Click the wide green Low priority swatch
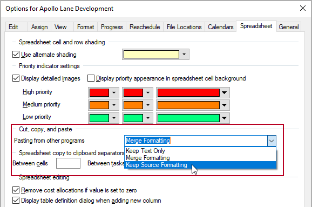Image resolution: width=312 pixels, height=207 pixels. 188,118
